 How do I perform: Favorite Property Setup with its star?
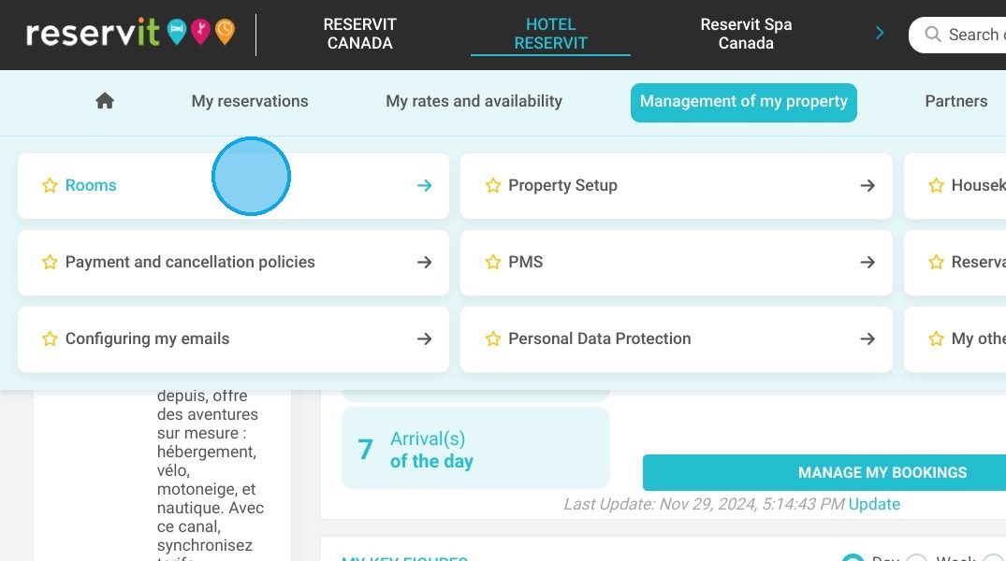(x=493, y=185)
